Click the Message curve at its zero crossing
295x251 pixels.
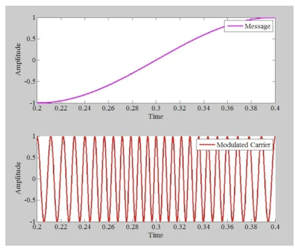tap(156, 60)
